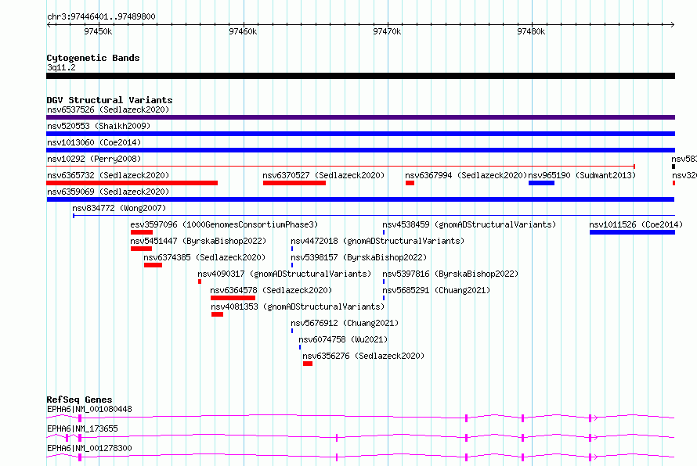
Task: Open variant nsv520553 (Shaikh2009) label
Action: tap(99, 126)
